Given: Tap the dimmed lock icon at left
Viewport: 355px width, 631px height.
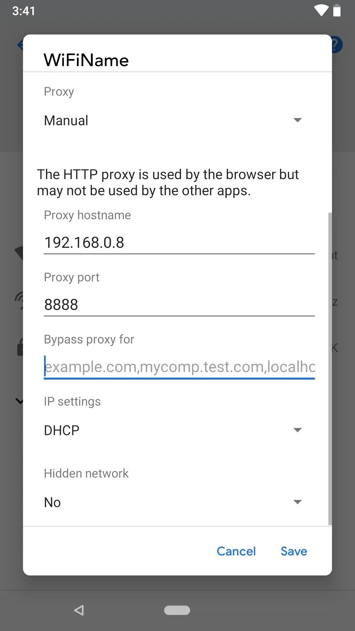Looking at the screenshot, I should pos(20,347).
